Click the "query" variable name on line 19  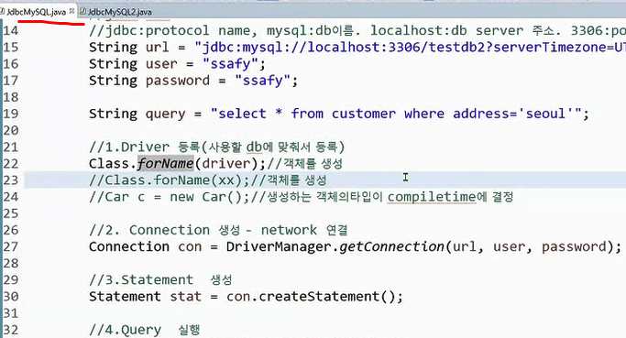[x=165, y=114]
